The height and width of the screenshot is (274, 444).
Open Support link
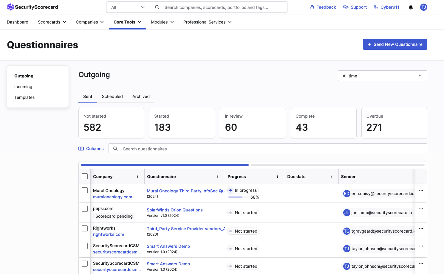pyautogui.click(x=355, y=7)
